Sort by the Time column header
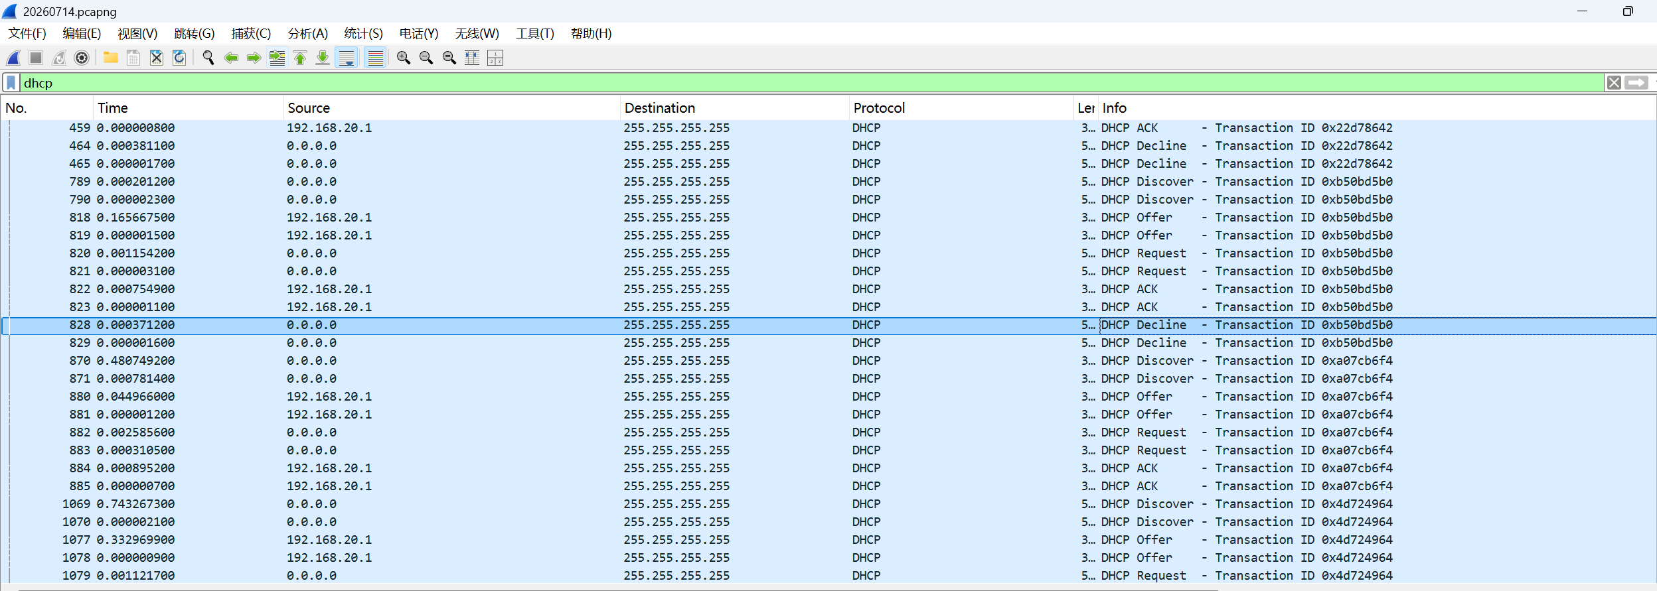 [188, 108]
